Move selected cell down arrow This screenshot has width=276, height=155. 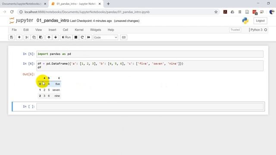56,37
